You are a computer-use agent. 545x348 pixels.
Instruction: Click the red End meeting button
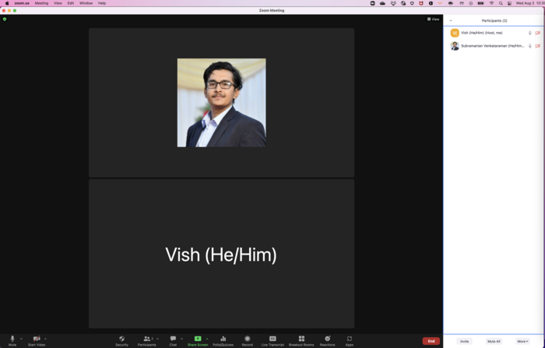click(431, 341)
